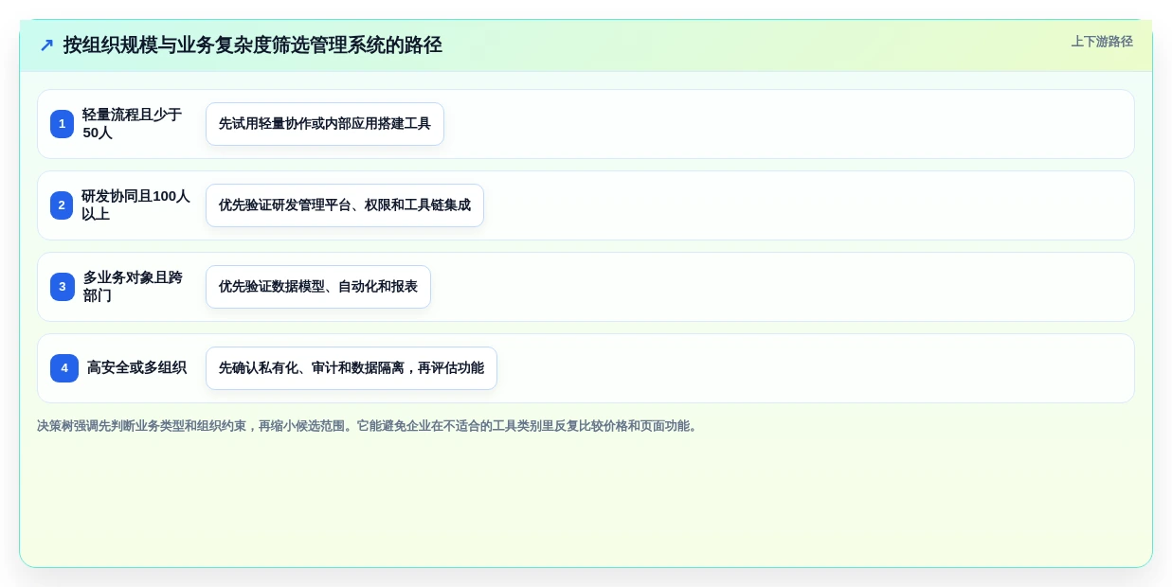This screenshot has width=1172, height=587.
Task: Click the step 3 number badge
Action: (x=63, y=287)
